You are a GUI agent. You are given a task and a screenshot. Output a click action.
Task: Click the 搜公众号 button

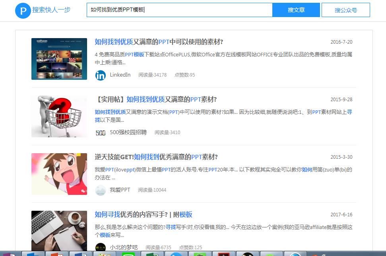345,10
